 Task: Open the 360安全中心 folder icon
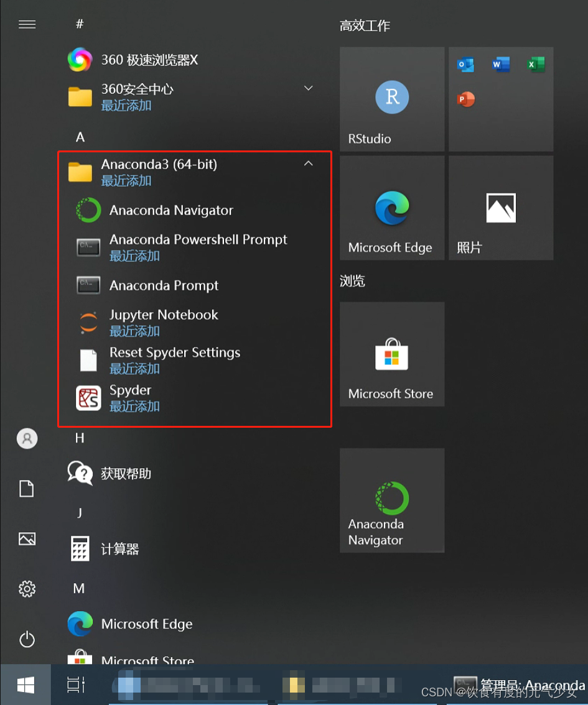tap(80, 96)
